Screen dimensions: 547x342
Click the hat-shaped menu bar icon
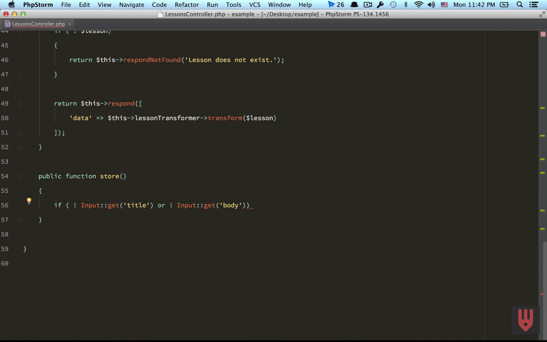pyautogui.click(x=354, y=5)
